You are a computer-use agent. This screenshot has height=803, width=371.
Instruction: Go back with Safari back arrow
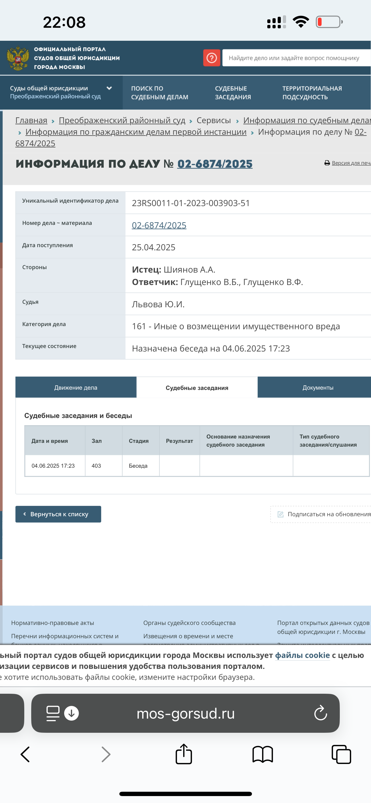[25, 754]
